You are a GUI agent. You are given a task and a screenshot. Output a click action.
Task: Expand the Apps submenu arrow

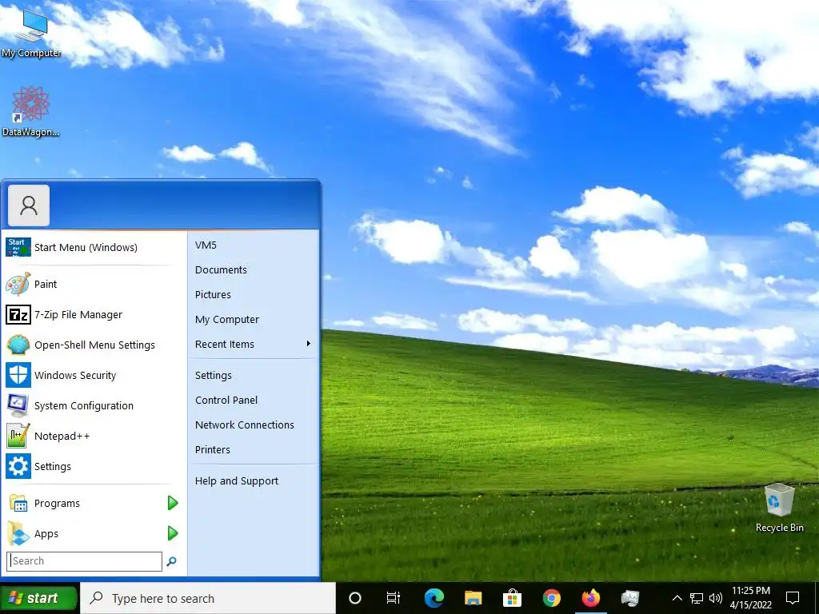tap(173, 533)
